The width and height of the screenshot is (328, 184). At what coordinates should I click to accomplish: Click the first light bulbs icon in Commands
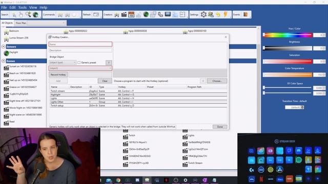click(60, 15)
